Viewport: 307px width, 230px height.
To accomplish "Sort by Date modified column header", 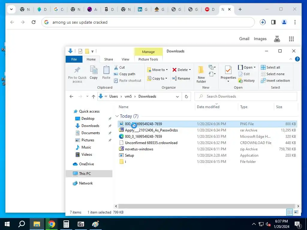I will click(x=208, y=107).
